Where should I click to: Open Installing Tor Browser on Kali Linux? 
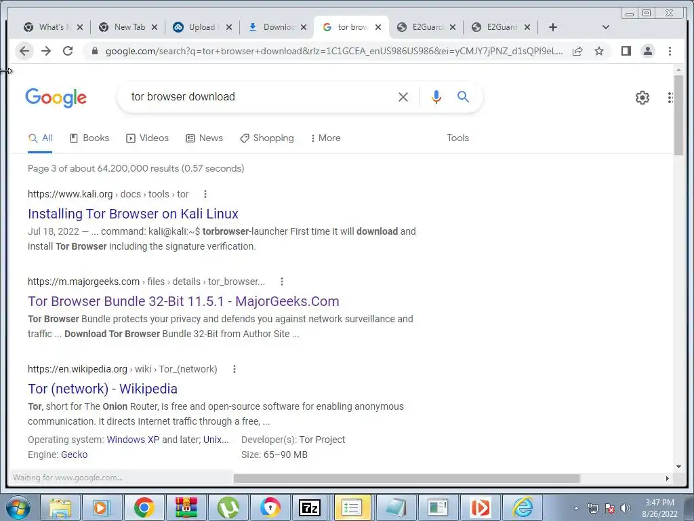[x=133, y=214]
